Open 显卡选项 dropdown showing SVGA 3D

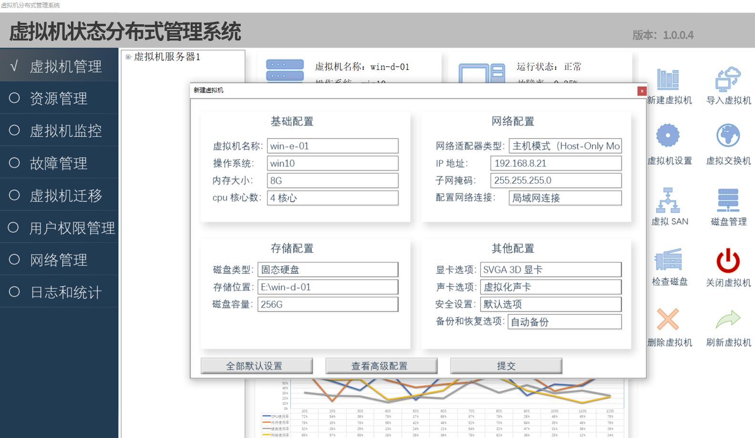[x=551, y=269]
